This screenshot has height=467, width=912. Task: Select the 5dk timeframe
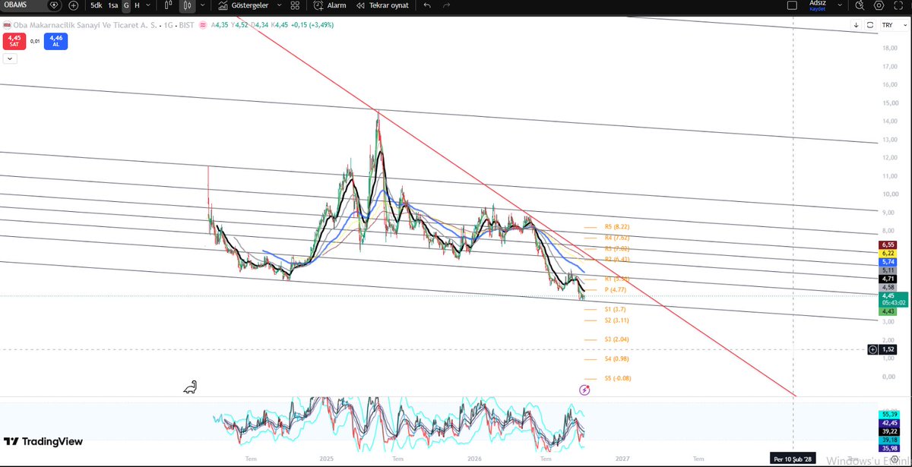tap(97, 5)
